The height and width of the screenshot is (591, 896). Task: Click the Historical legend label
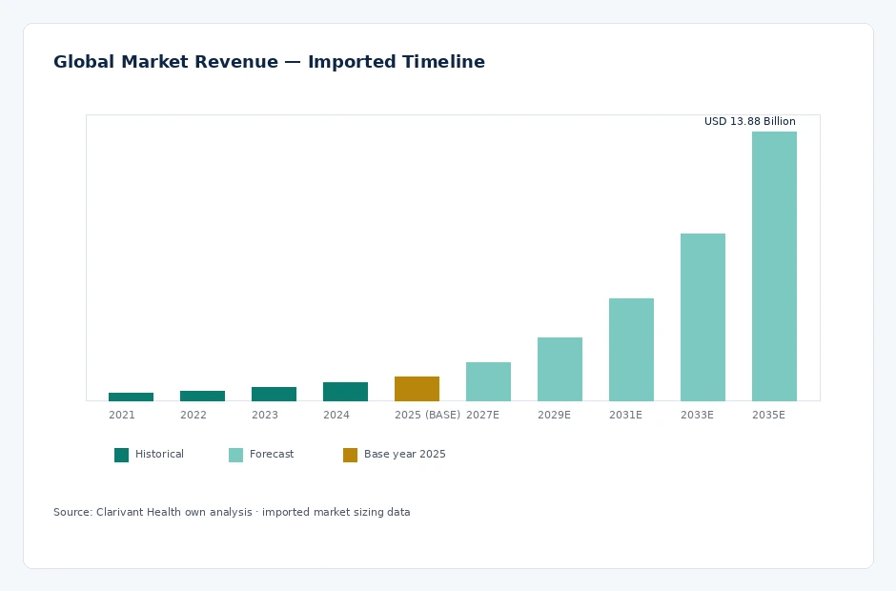[x=159, y=454]
